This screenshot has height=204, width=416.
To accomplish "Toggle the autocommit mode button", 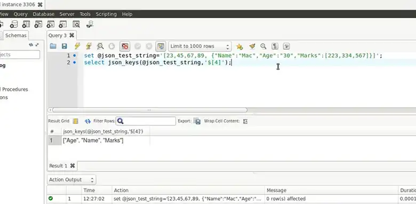I will pyautogui.click(x=161, y=46).
